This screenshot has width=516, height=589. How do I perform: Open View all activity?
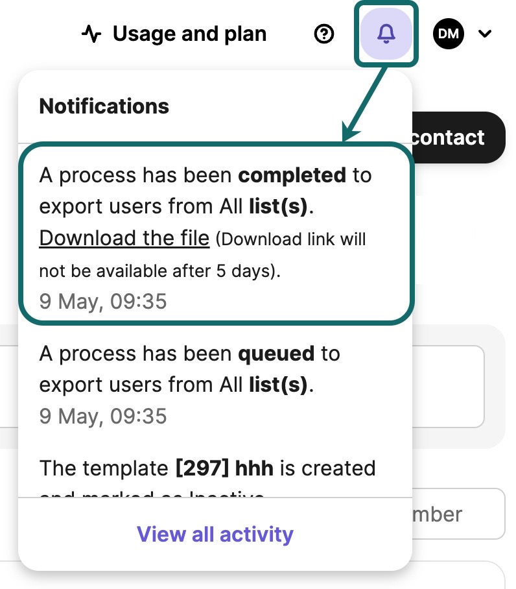click(x=215, y=535)
